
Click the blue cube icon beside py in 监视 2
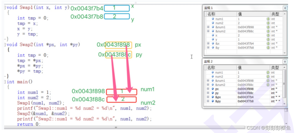click(x=213, y=93)
